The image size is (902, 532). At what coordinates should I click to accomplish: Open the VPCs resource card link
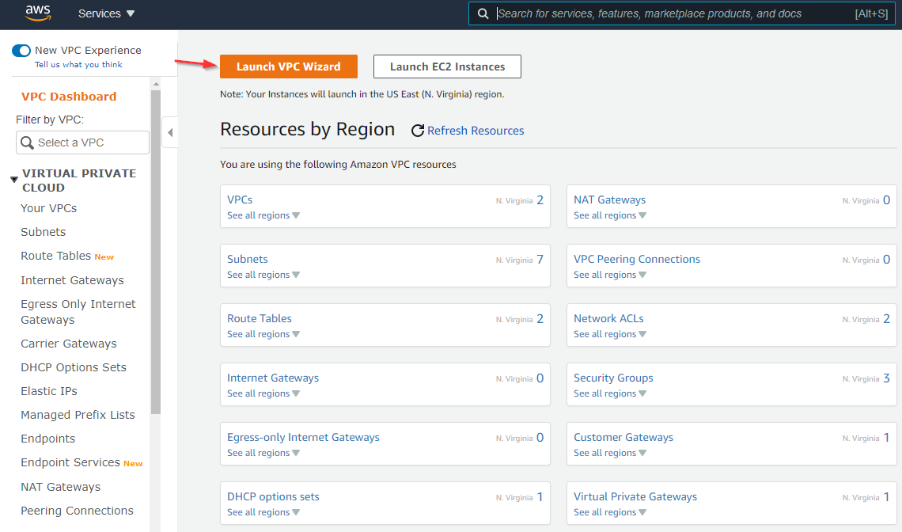[x=240, y=199]
